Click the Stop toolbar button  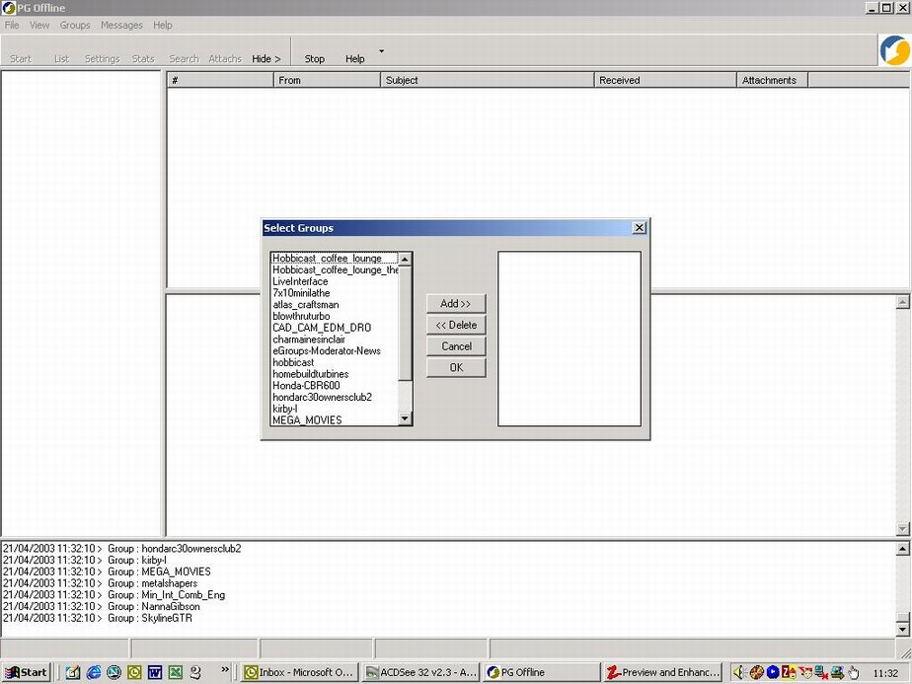tap(315, 59)
